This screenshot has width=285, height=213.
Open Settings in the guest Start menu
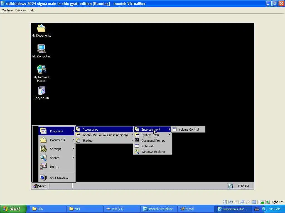click(57, 149)
